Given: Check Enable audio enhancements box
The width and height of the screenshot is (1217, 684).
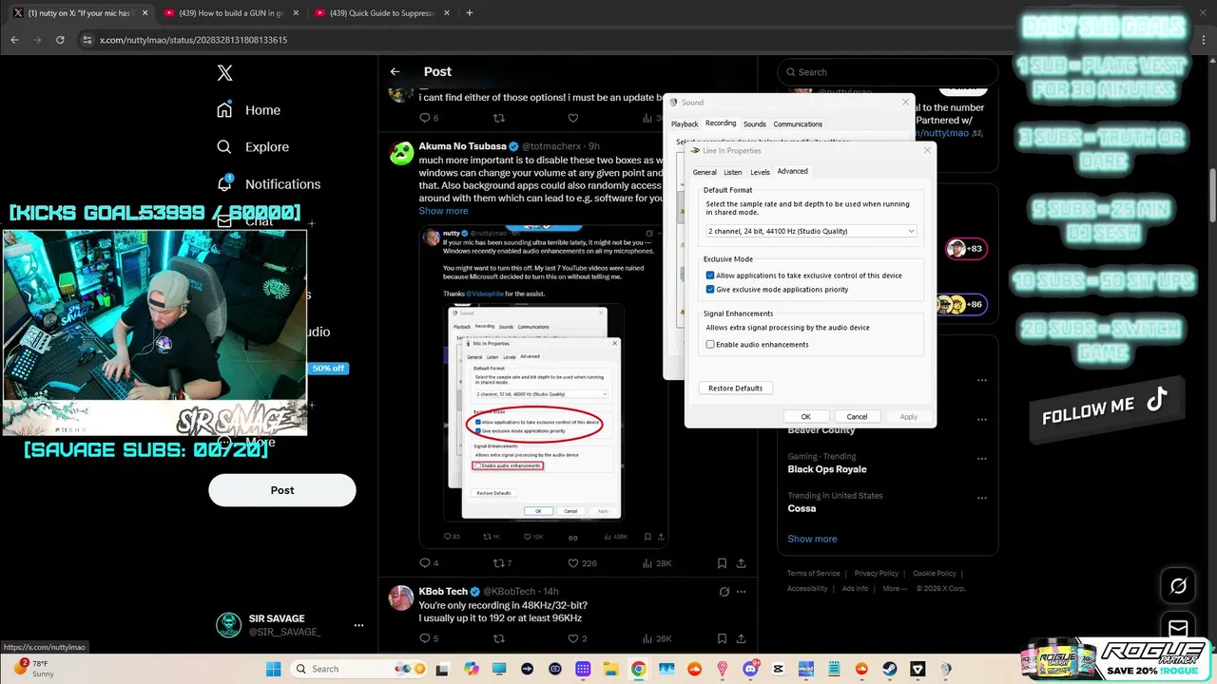Looking at the screenshot, I should pyautogui.click(x=710, y=344).
